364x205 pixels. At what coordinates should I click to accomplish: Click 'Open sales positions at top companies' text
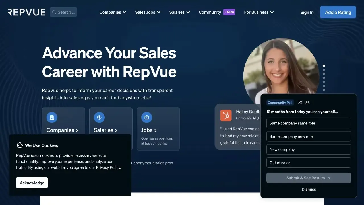(157, 141)
